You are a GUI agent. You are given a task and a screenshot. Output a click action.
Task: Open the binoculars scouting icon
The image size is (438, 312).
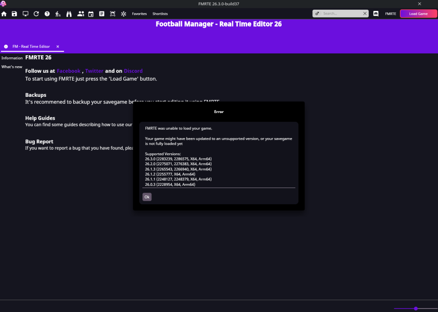69,14
